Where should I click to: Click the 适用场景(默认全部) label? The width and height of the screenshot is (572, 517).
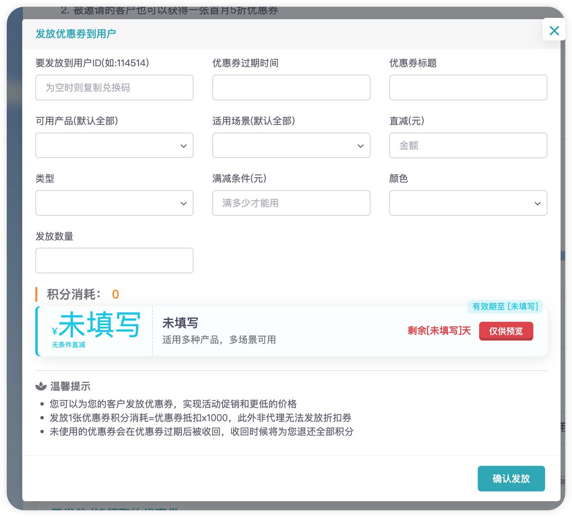(254, 121)
